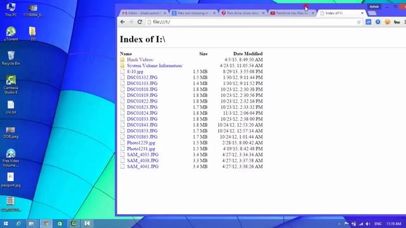
Task: Open the Camtasia recorder icon in the taskbar
Action: (x=87, y=224)
